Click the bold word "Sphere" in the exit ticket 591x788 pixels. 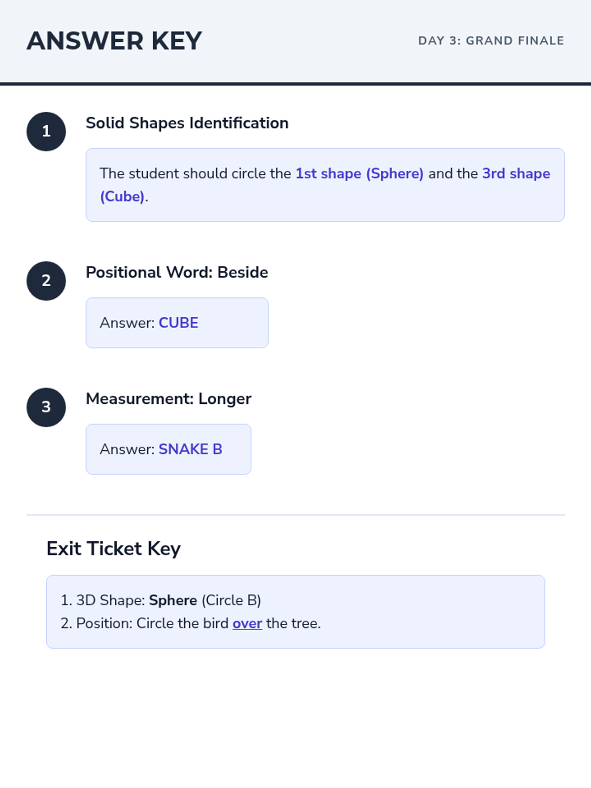173,600
